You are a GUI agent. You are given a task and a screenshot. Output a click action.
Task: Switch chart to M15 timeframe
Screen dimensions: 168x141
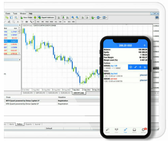pos(47,22)
